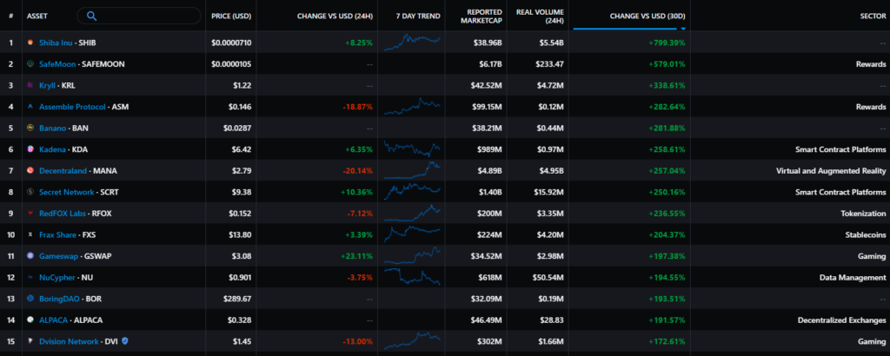This screenshot has width=890, height=356.
Task: Sort by Reported Marketcap column header
Action: click(x=475, y=16)
